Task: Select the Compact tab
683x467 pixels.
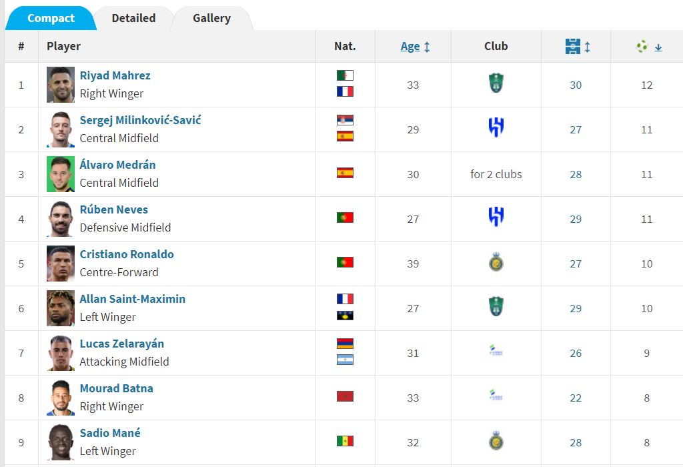Action: click(x=51, y=18)
